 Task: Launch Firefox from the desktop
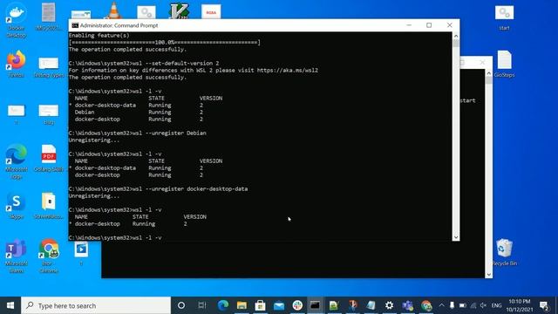point(16,64)
